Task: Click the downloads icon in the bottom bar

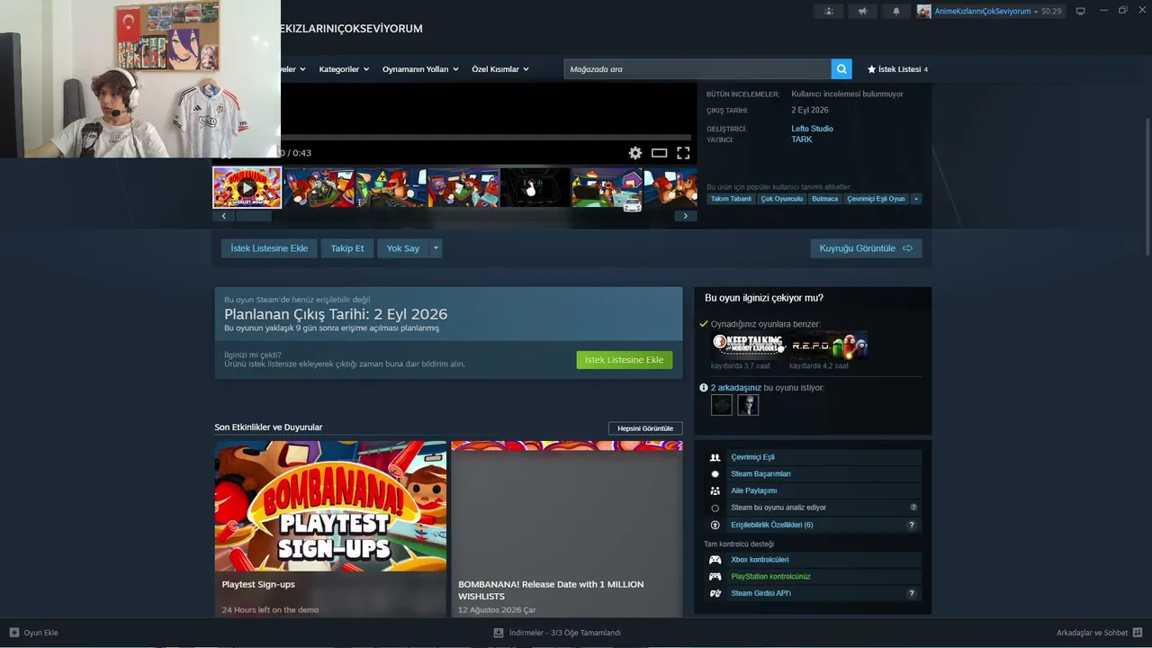Action: tap(499, 633)
